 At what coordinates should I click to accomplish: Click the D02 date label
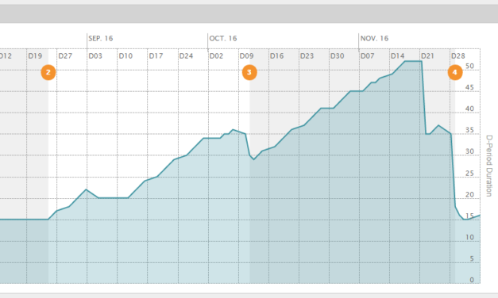tap(216, 56)
